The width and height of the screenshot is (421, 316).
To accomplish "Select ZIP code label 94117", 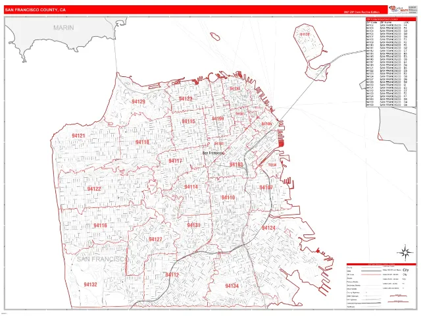I will pos(176,161).
